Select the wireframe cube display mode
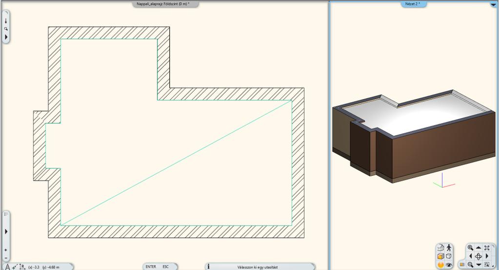Image resolution: width=499 pixels, height=270 pixels. tap(449, 256)
